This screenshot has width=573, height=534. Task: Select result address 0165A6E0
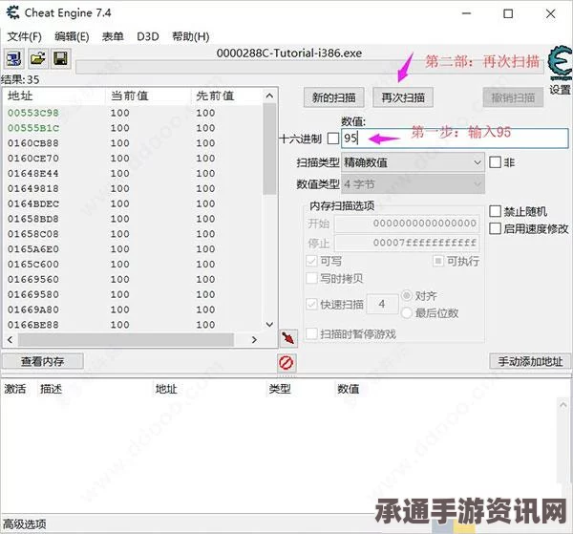pyautogui.click(x=33, y=249)
